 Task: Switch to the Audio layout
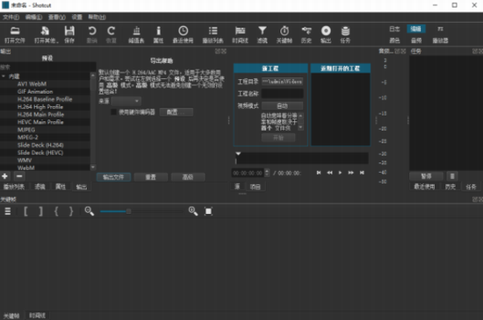click(416, 40)
